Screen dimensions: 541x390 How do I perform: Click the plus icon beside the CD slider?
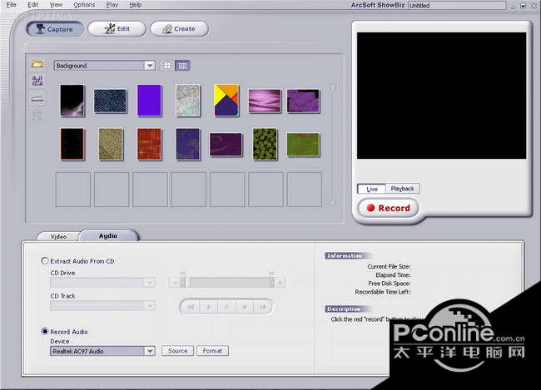point(280,283)
